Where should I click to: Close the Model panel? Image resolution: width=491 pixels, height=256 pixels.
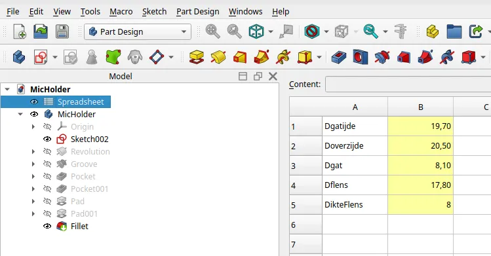point(273,76)
